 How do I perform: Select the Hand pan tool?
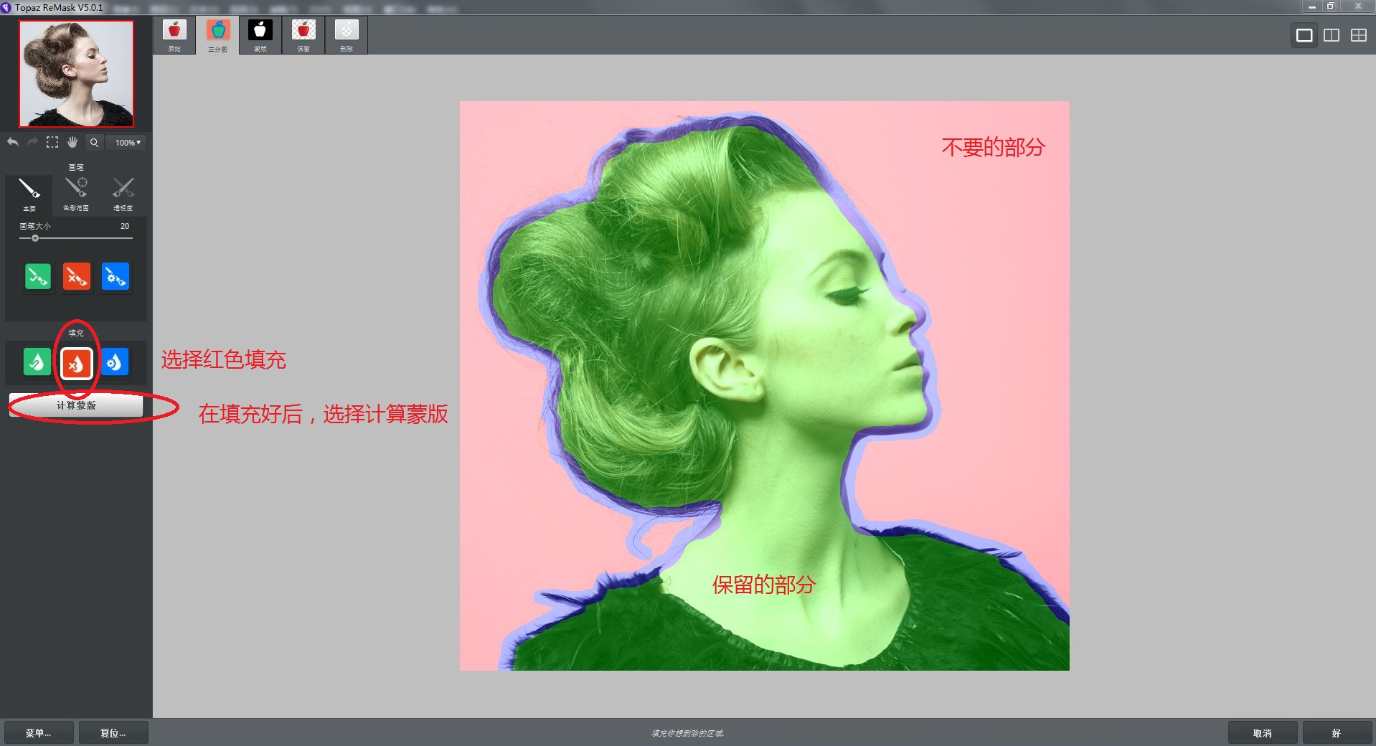click(73, 142)
